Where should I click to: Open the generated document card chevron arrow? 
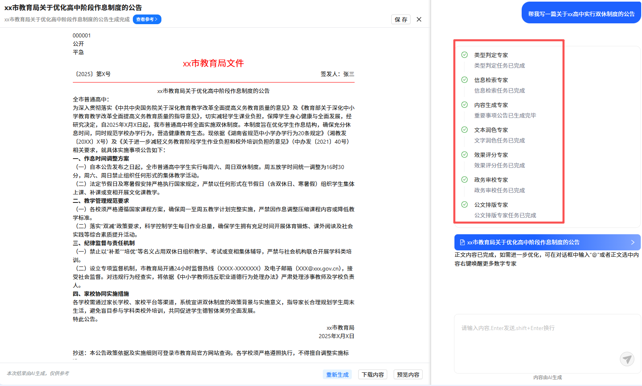(x=632, y=242)
